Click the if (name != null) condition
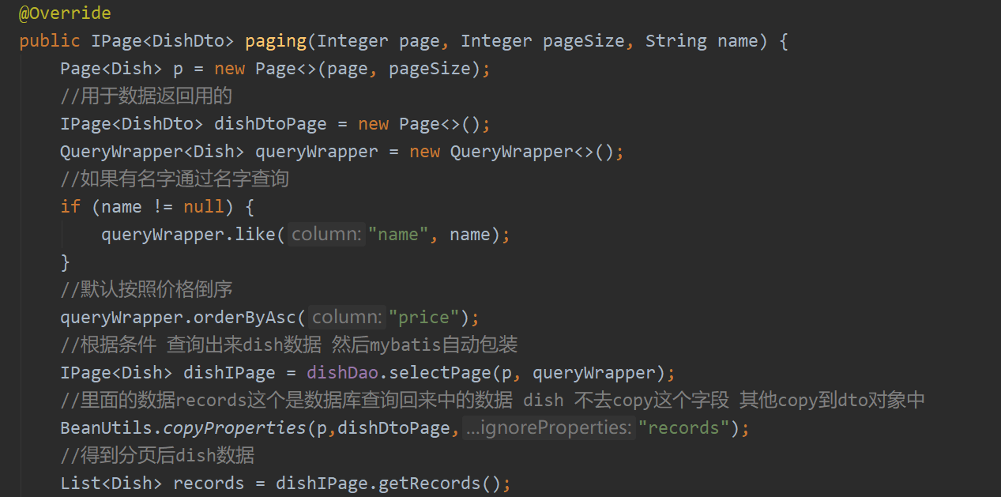This screenshot has width=1001, height=497. click(157, 207)
